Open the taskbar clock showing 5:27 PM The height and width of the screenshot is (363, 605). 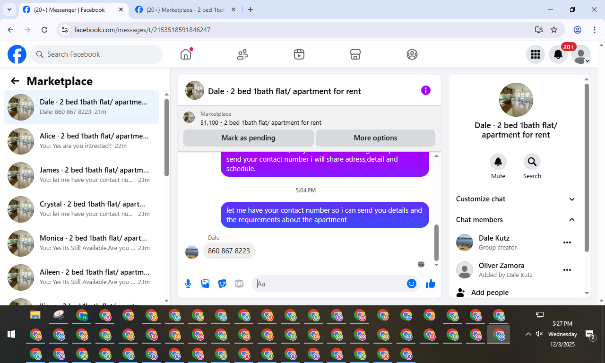[x=562, y=334]
